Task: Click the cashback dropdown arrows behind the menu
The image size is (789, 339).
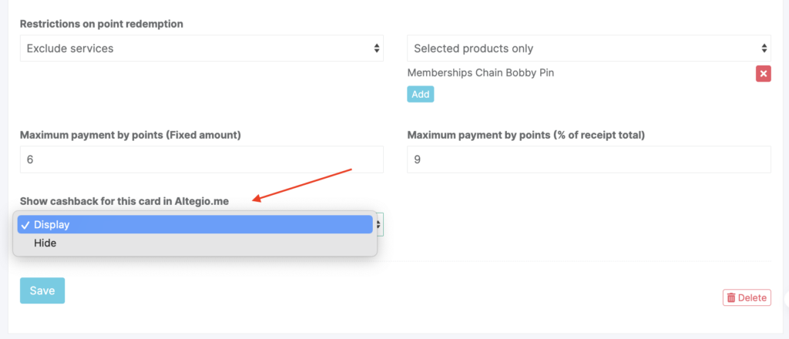Action: pos(378,224)
